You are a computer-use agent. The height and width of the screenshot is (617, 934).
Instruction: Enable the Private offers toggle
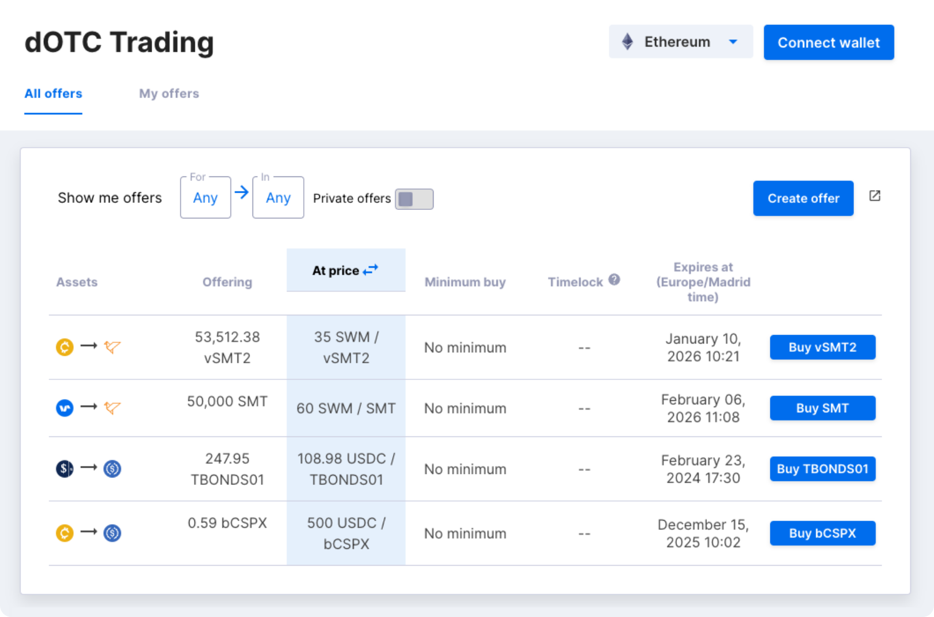tap(414, 198)
